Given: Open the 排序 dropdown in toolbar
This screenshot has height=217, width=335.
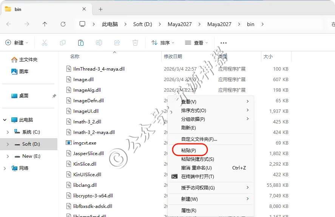Looking at the screenshot, I should point(163,43).
